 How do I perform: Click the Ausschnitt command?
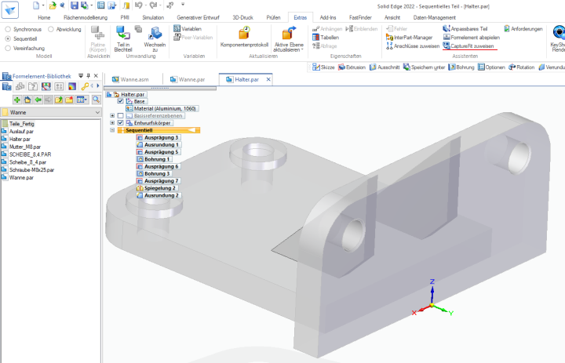(385, 67)
